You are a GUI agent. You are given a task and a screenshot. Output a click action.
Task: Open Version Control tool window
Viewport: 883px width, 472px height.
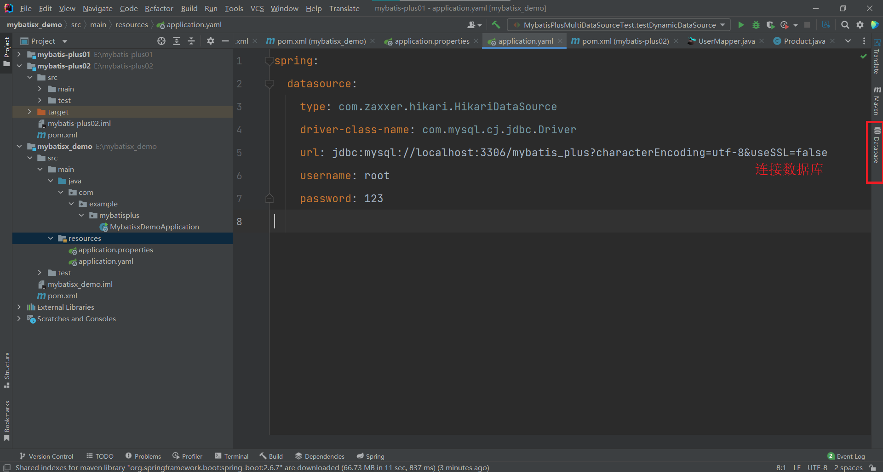coord(46,456)
